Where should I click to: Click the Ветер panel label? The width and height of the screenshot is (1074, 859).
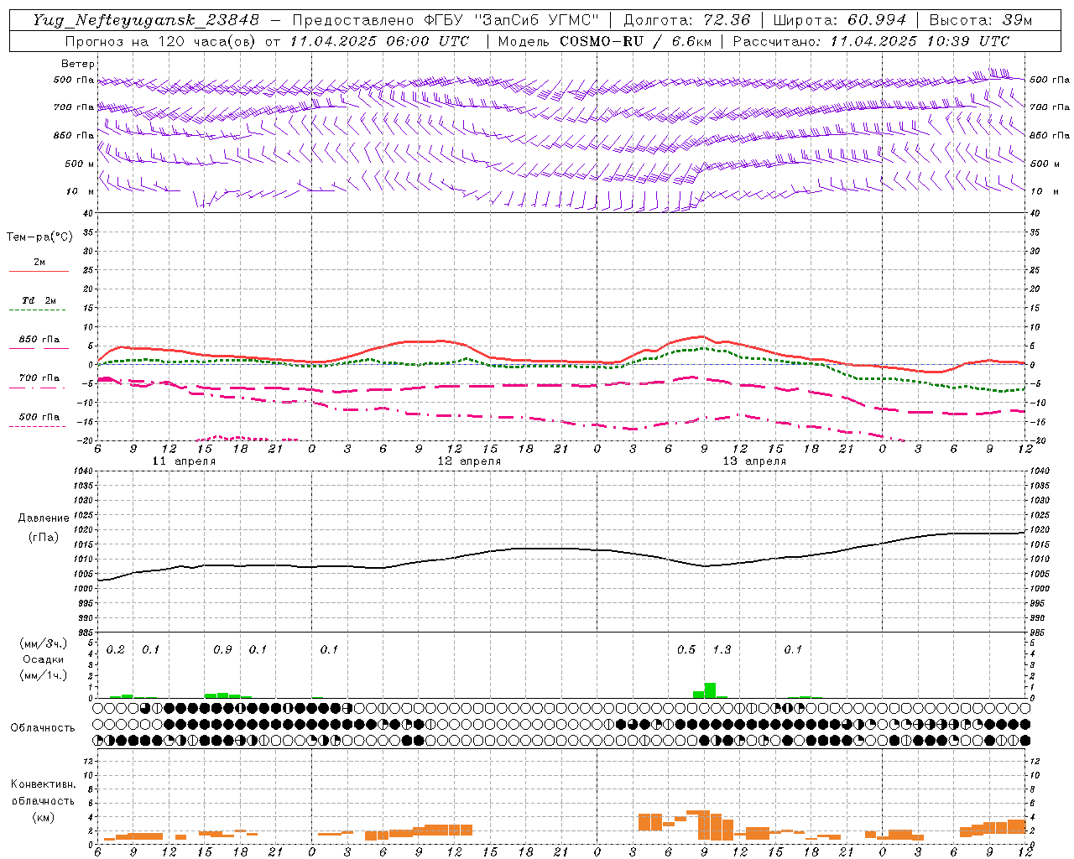coord(77,64)
